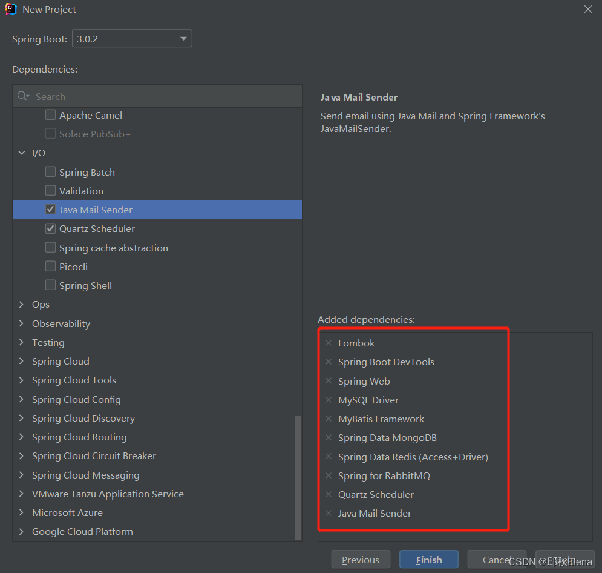Image resolution: width=602 pixels, height=573 pixels.
Task: Enable the Spring Shell dependency
Action: [50, 285]
